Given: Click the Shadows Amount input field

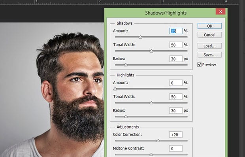Looking at the screenshot, I should tap(175, 31).
